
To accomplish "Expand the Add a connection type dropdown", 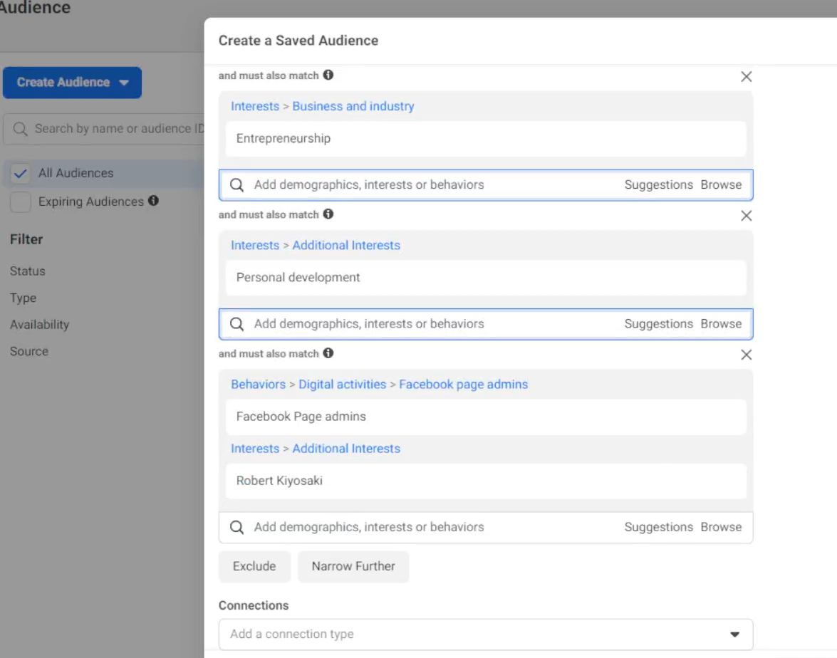I will [x=486, y=634].
